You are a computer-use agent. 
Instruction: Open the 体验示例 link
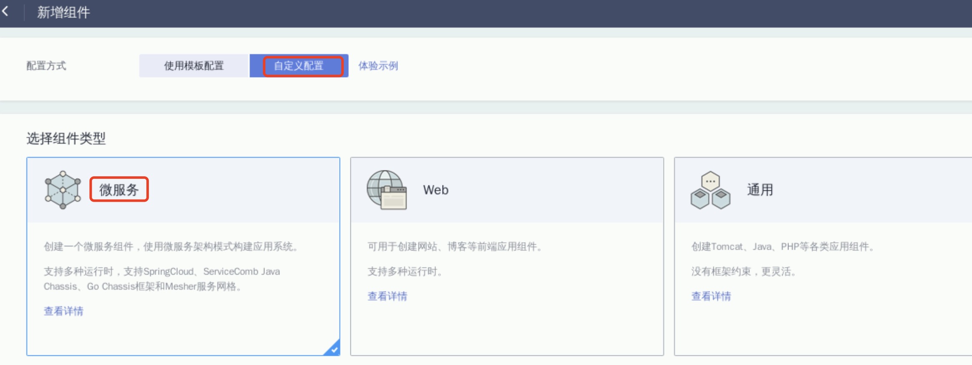pos(378,66)
